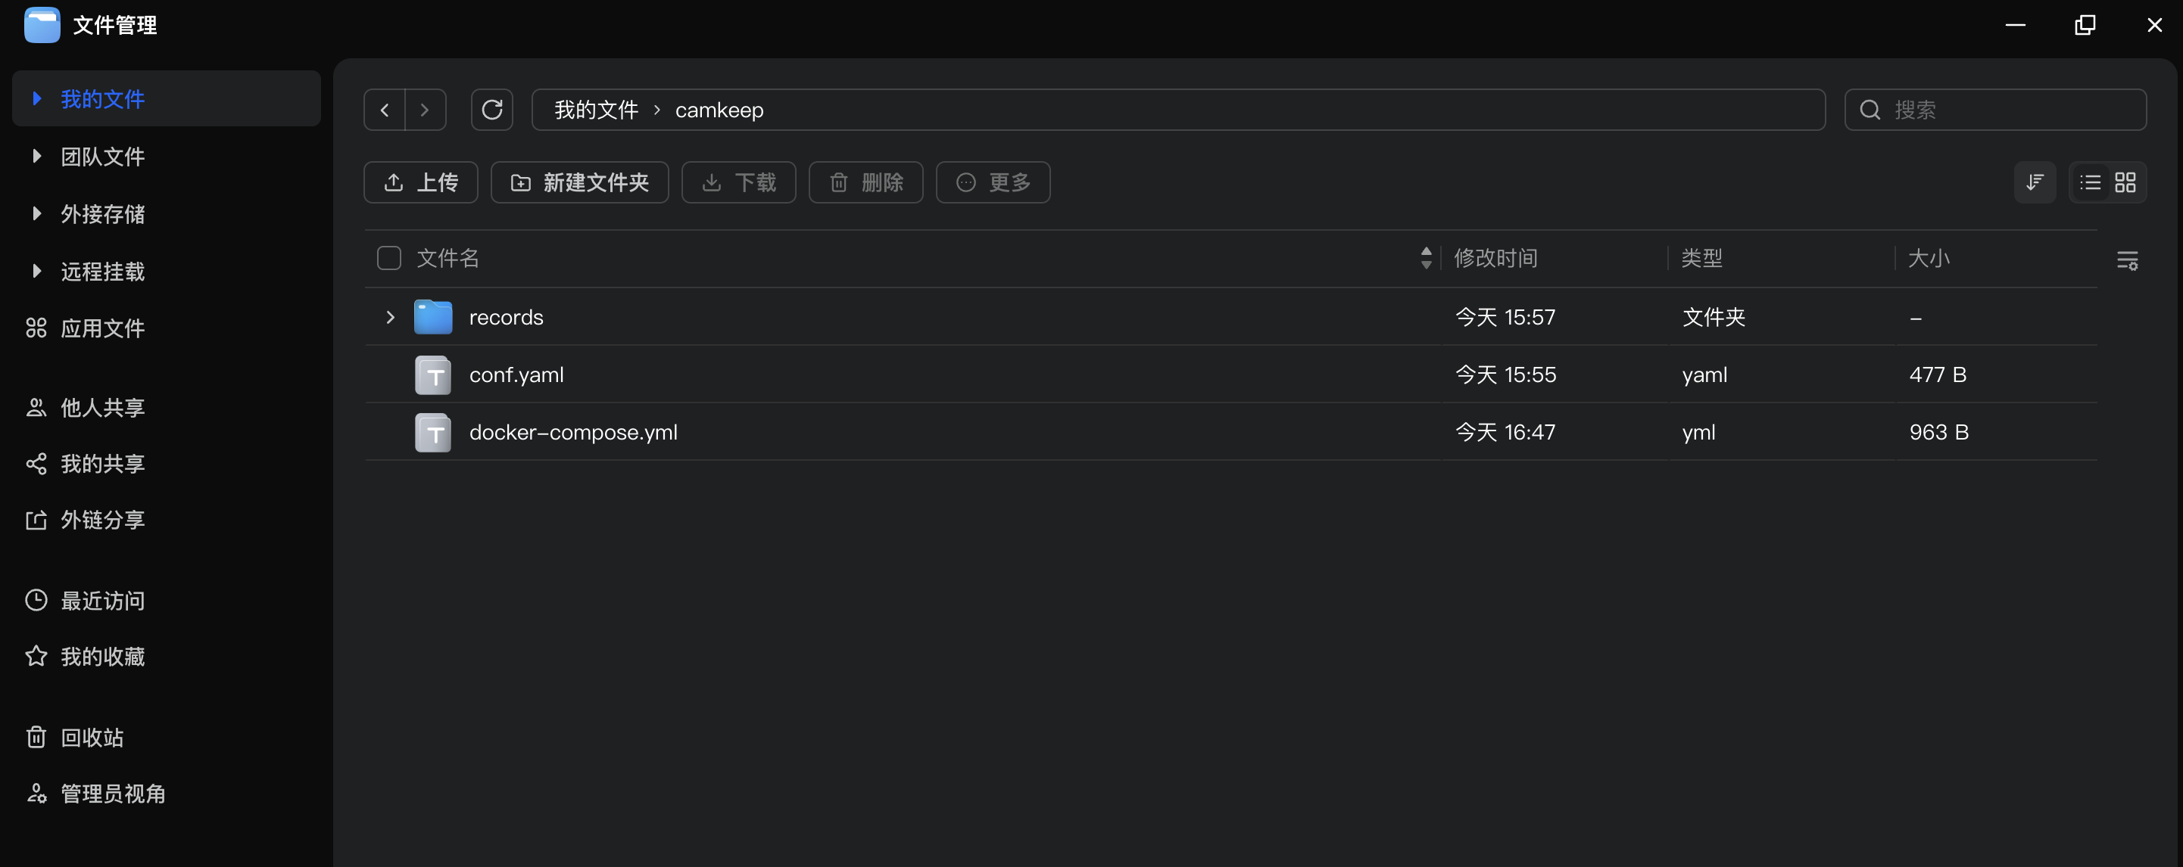Open My Favorites (我的收藏) star item

pos(101,656)
